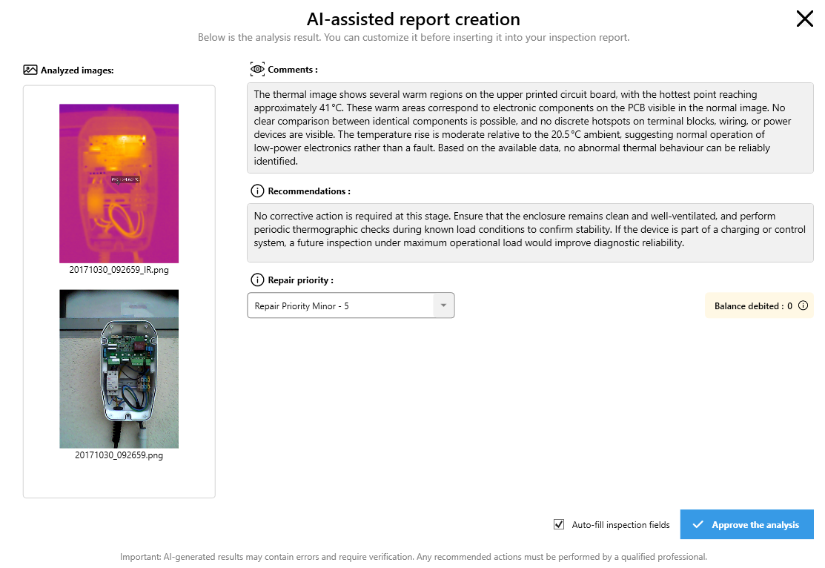Image resolution: width=825 pixels, height=568 pixels.
Task: Click the AI-generated results disclaimer text
Action: [x=413, y=556]
